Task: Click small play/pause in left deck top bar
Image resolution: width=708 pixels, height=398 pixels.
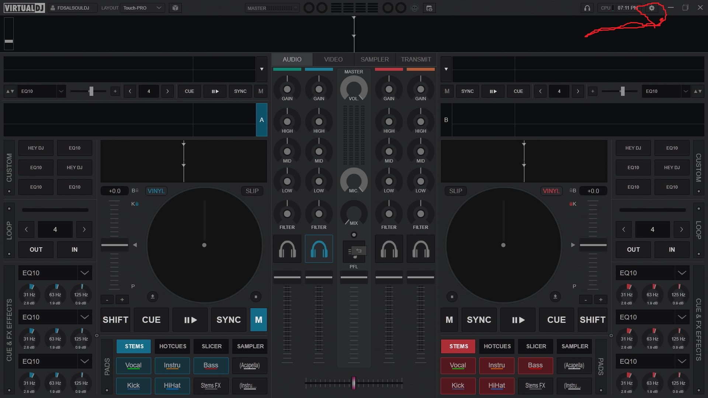Action: click(215, 91)
